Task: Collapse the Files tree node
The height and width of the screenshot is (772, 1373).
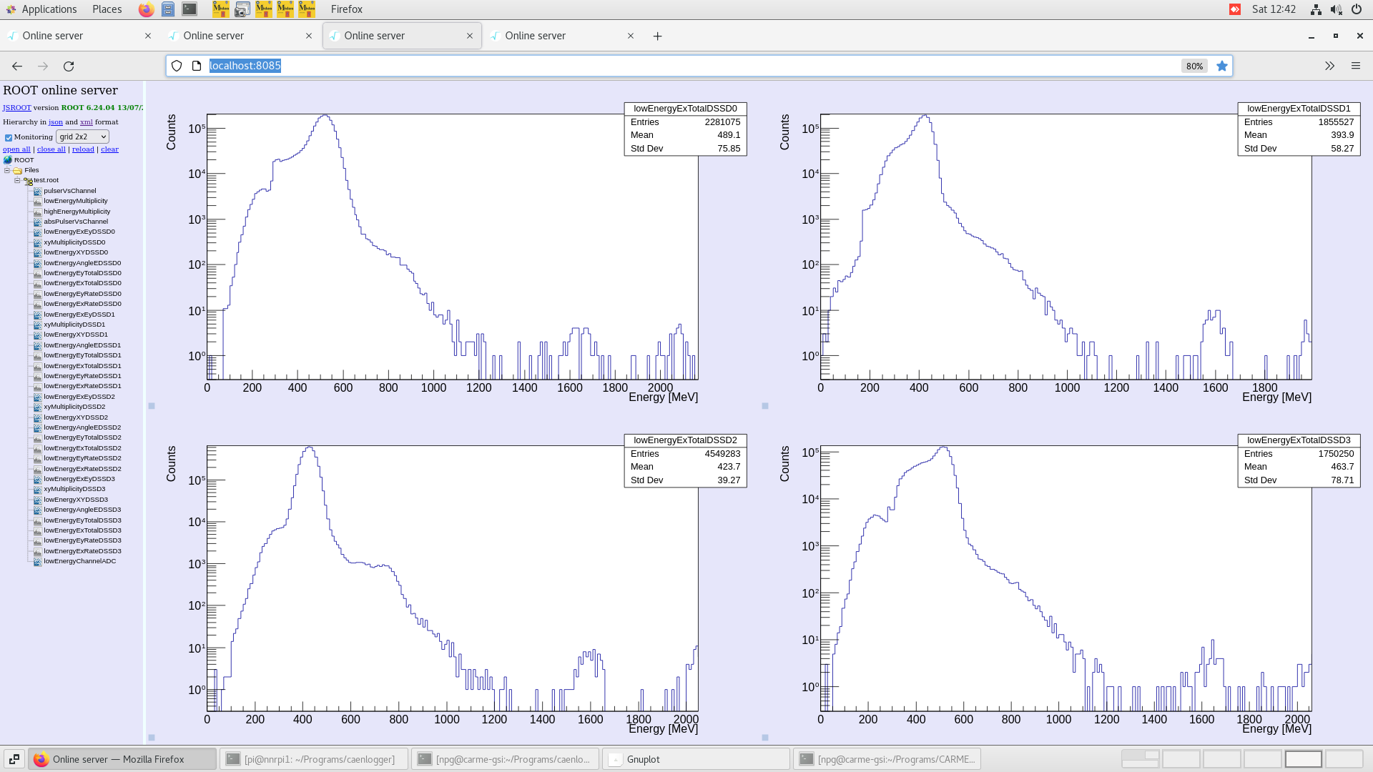Action: tap(7, 170)
